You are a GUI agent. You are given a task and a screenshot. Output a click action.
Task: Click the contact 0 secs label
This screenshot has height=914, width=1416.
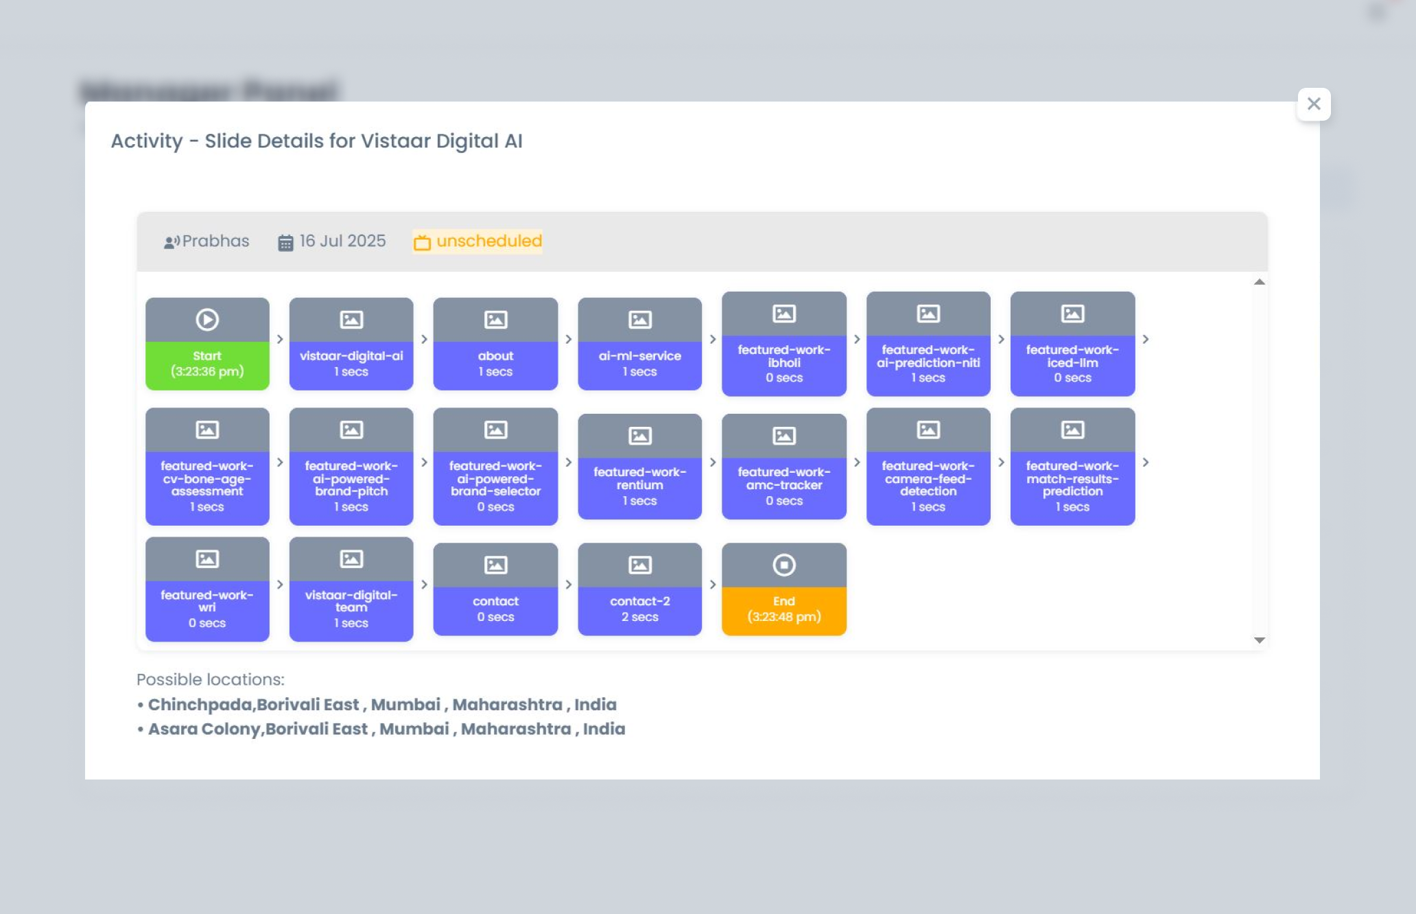coord(495,611)
